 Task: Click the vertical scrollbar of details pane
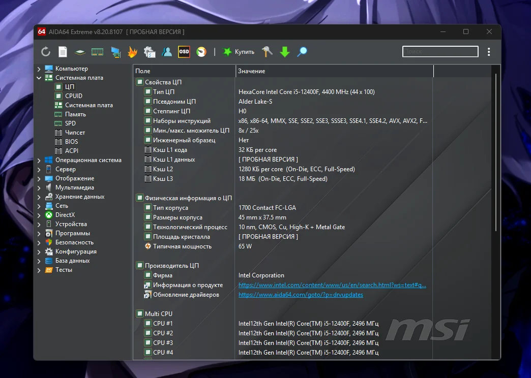496,152
